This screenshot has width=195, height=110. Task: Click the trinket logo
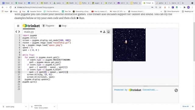(31, 26)
